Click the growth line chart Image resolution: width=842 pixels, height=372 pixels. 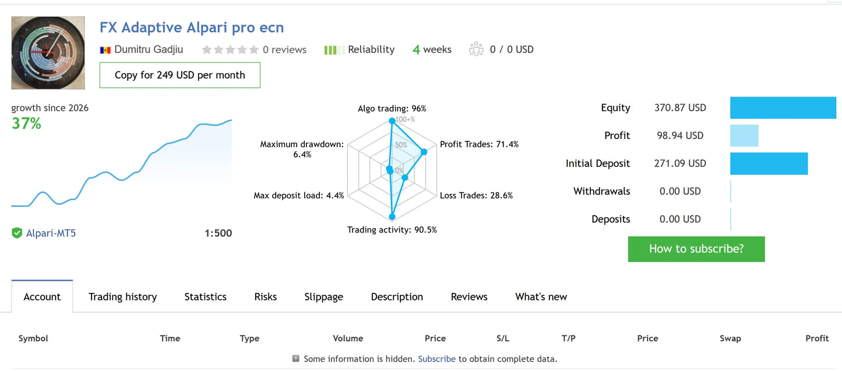(x=121, y=163)
